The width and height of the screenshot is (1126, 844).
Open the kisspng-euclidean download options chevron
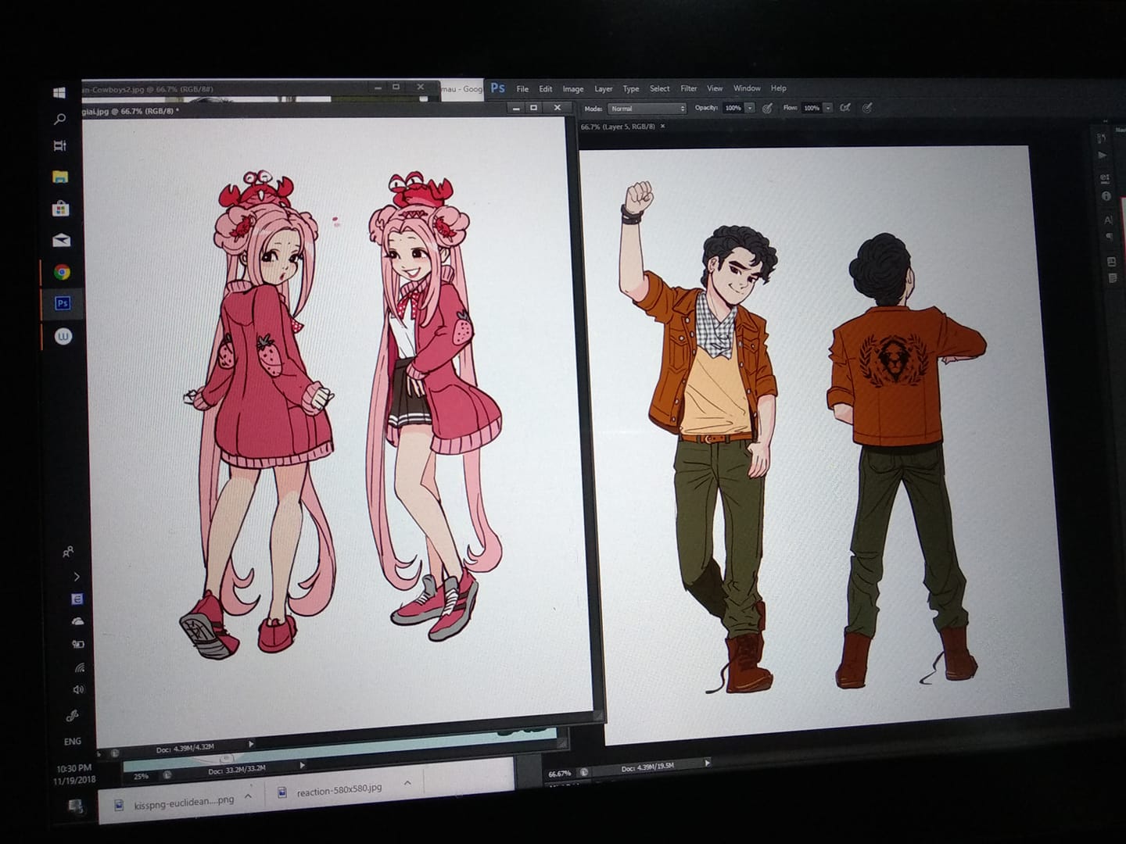[x=248, y=796]
